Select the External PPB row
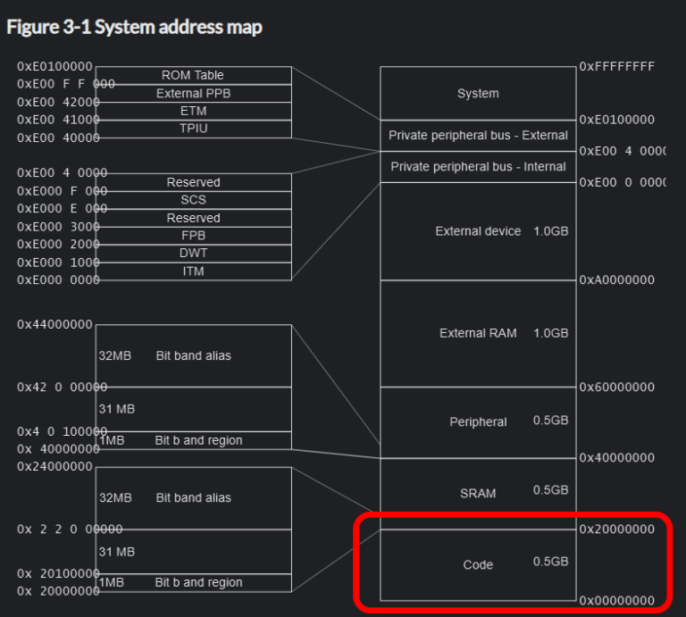The width and height of the screenshot is (686, 617). coord(193,93)
